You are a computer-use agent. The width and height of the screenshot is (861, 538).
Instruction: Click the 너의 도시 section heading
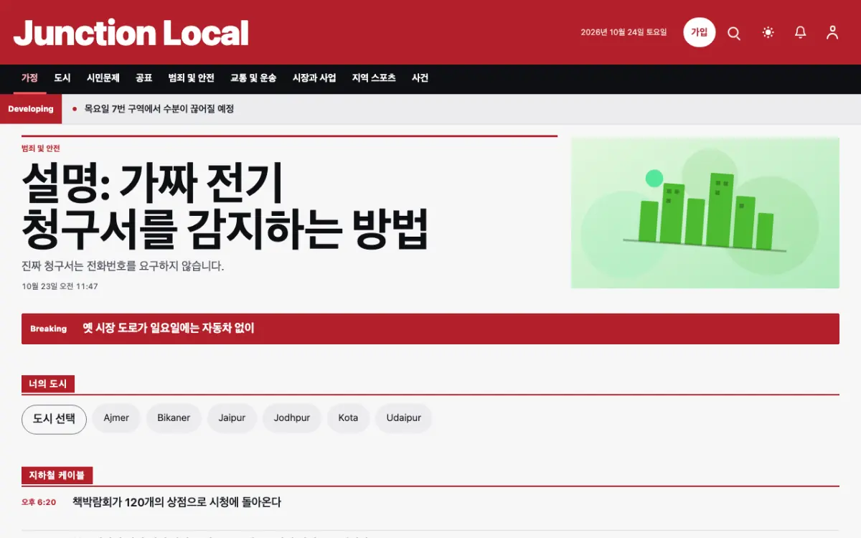[48, 384]
